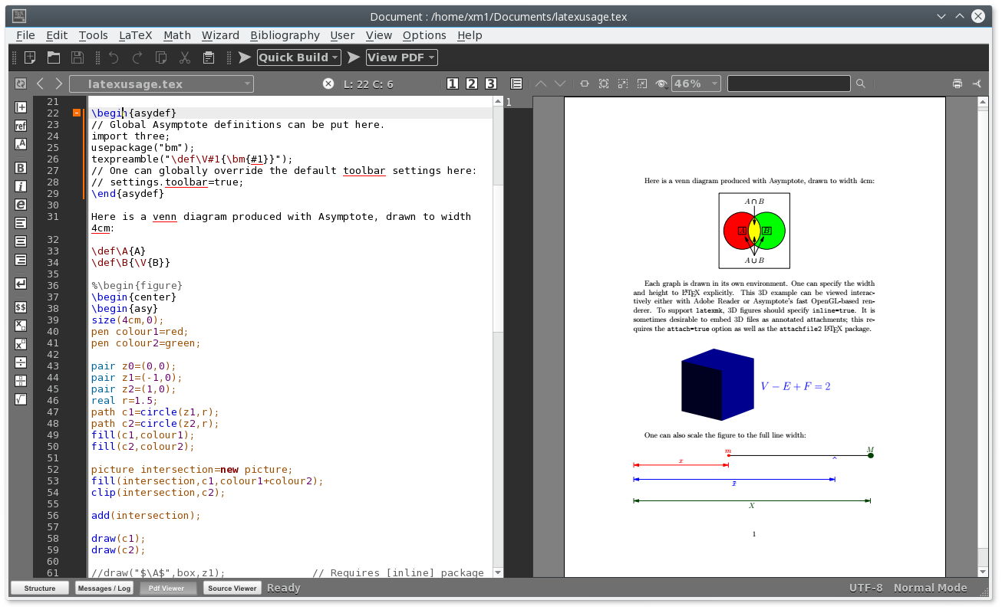Open the File menu

click(25, 35)
